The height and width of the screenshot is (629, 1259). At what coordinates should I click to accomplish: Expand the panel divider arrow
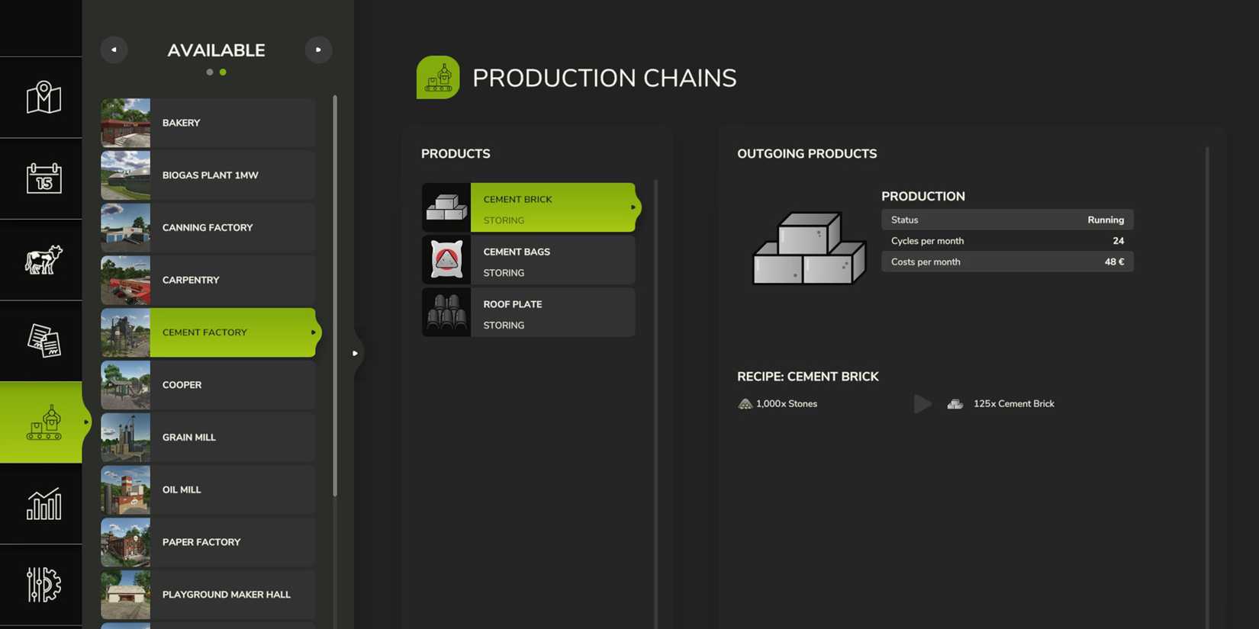355,353
